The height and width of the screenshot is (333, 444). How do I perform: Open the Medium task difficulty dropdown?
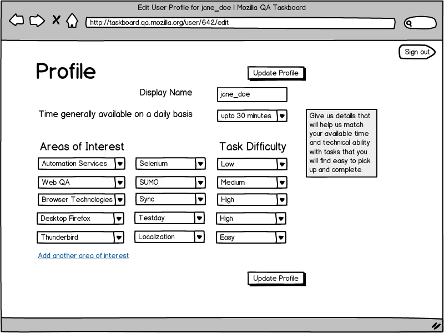253,183
